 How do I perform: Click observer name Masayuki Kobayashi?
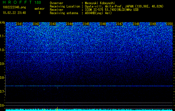pyautogui.click(x=100, y=3)
